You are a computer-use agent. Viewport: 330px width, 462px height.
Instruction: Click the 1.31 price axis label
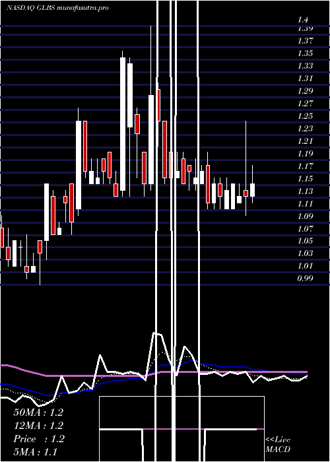tap(305, 79)
